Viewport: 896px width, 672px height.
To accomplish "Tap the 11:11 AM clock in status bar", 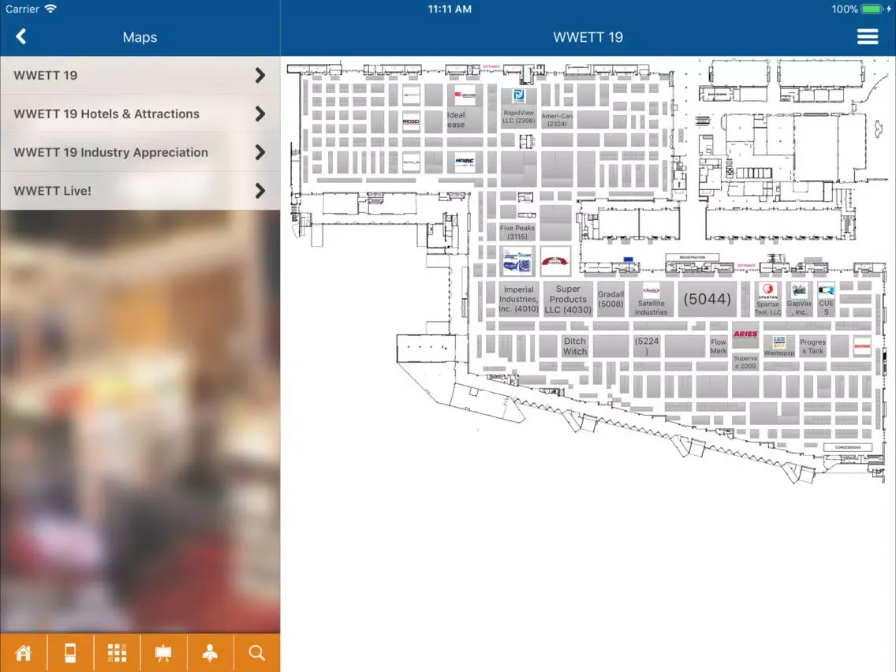I will [450, 9].
